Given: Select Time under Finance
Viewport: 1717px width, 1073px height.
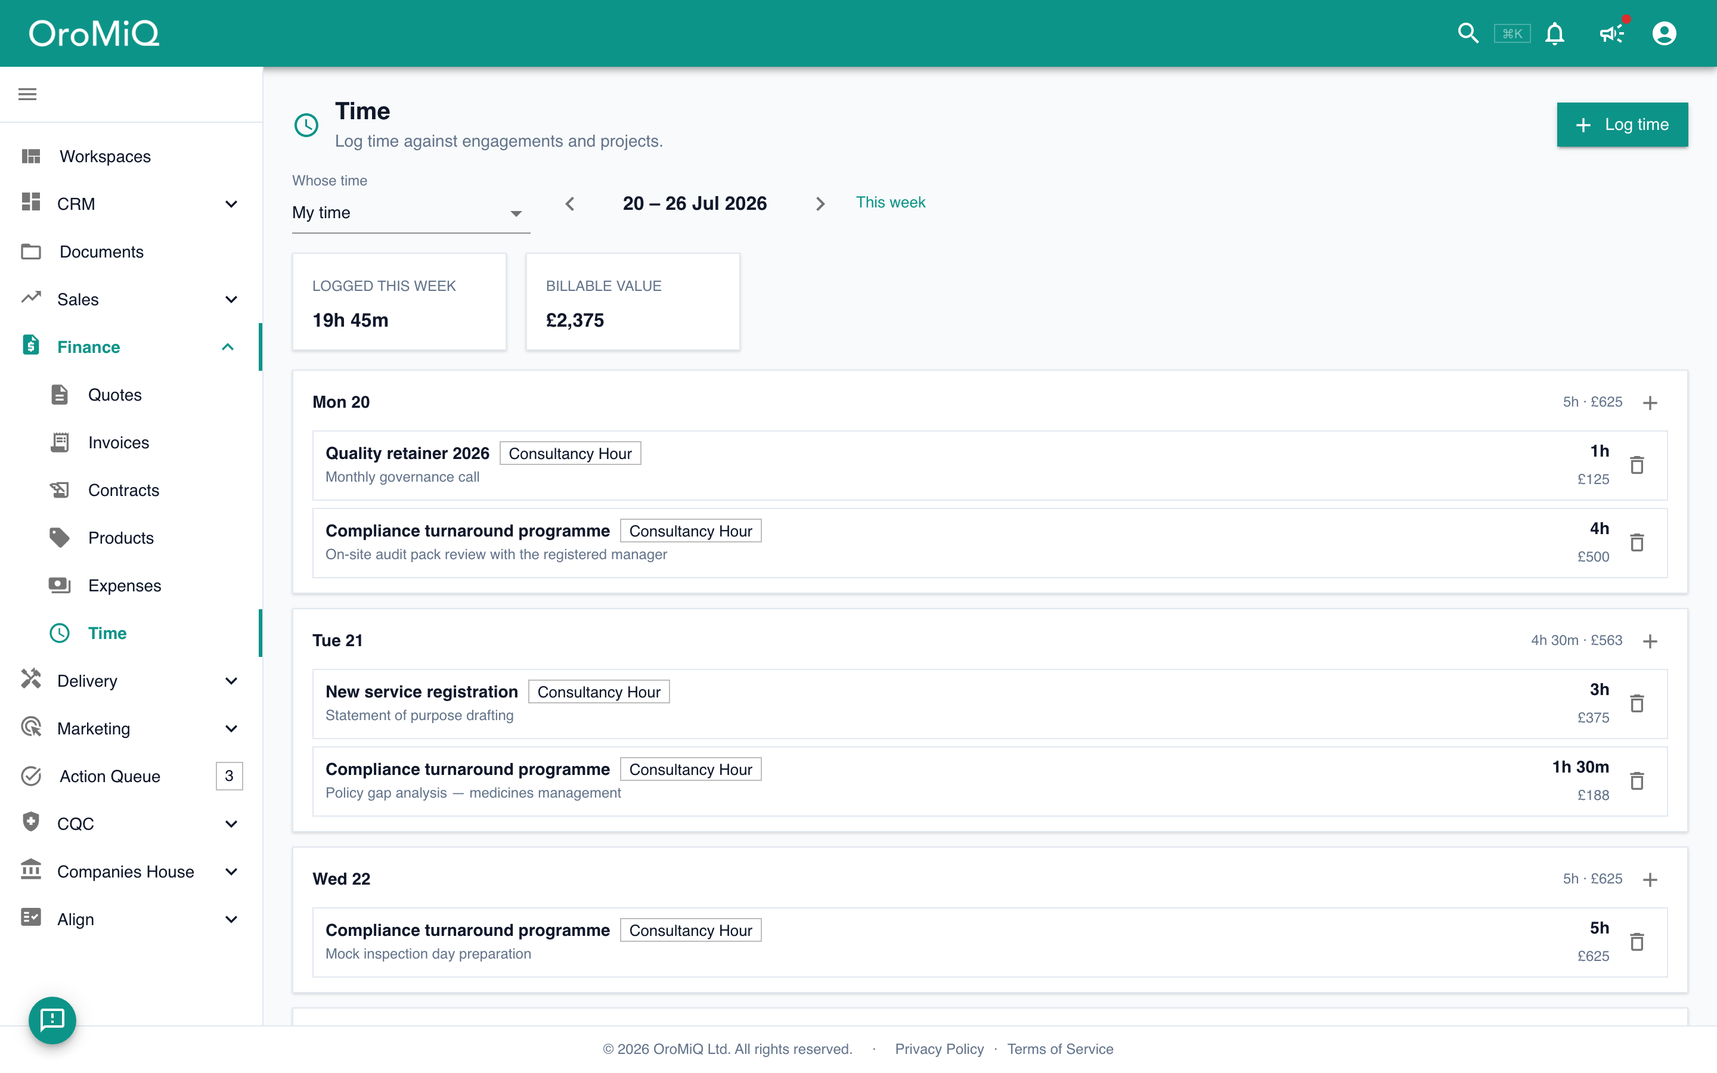Looking at the screenshot, I should click(x=131, y=632).
